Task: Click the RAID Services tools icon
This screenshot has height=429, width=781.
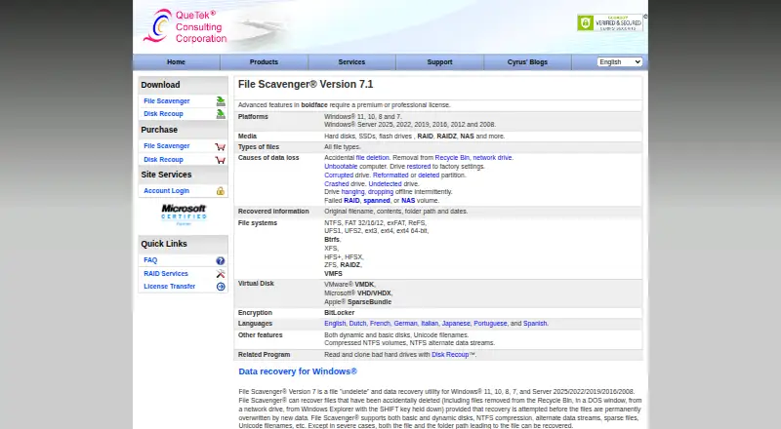Action: coord(221,274)
